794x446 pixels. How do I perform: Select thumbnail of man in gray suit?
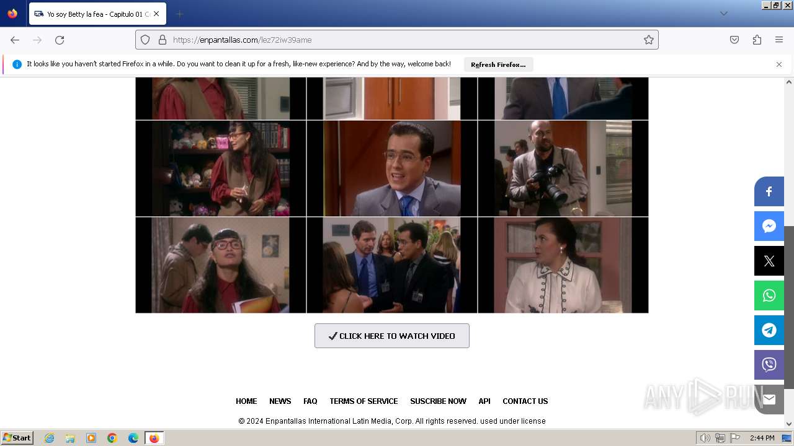pos(392,168)
